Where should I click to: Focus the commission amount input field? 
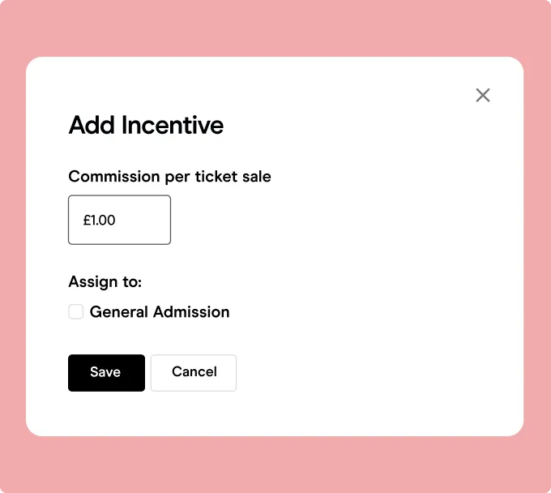click(119, 220)
